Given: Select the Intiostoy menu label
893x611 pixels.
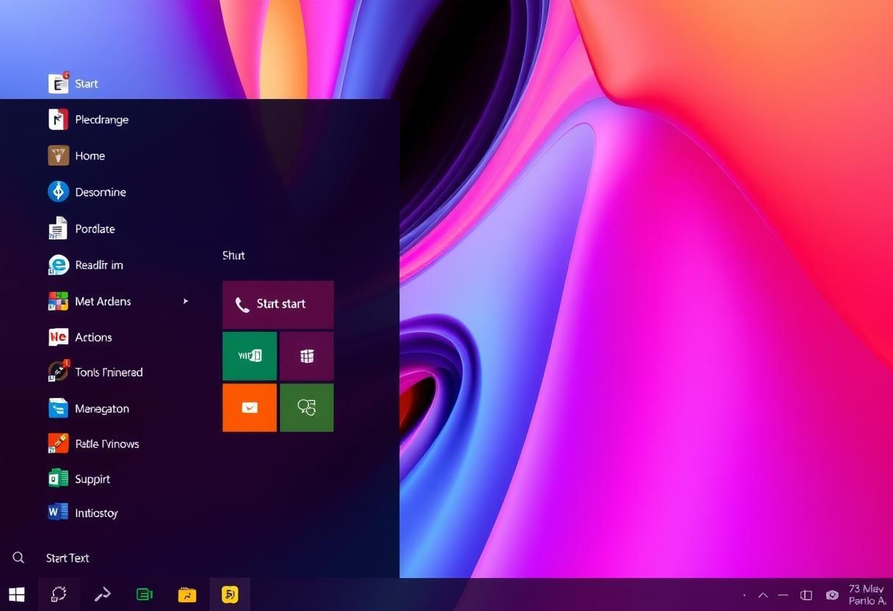Looking at the screenshot, I should click(96, 513).
